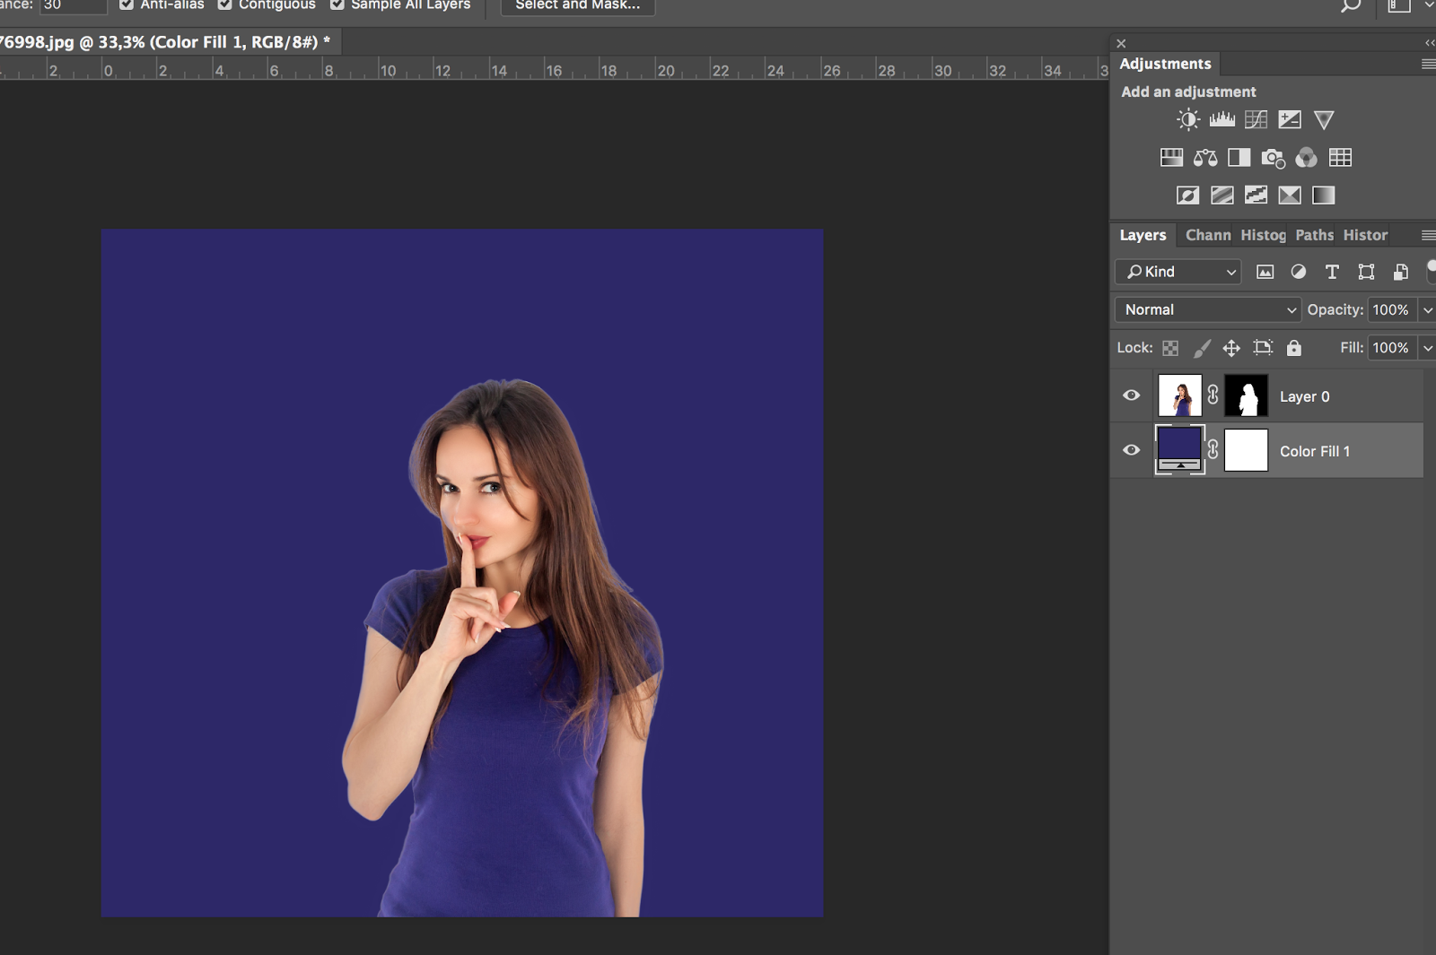Click Lock all icon in Layers panel
1436x955 pixels.
[1293, 348]
